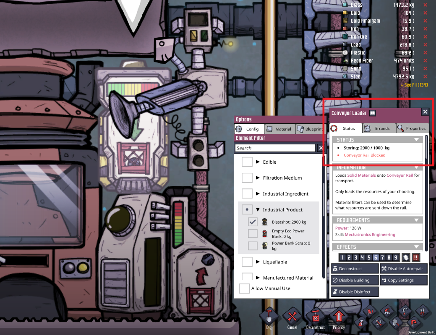Select the Relocate hand cart tool

coord(369,312)
